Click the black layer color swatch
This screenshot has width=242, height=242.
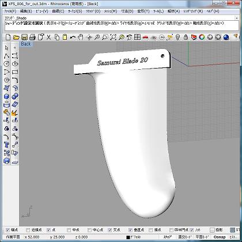128,237
